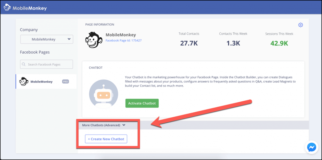Click the green Activate Chatbot button
This screenshot has width=322, height=160.
pyautogui.click(x=142, y=103)
